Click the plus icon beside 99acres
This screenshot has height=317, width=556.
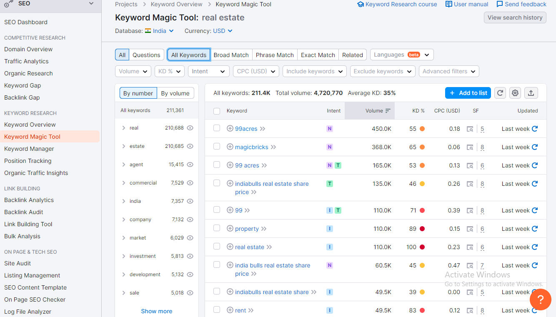(230, 129)
